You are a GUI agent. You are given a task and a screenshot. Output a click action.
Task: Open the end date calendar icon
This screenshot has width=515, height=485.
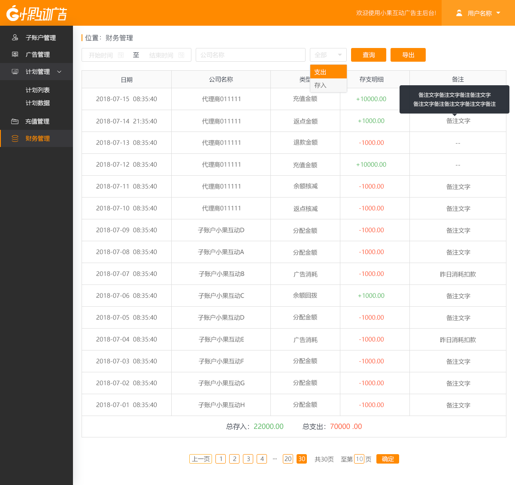182,55
